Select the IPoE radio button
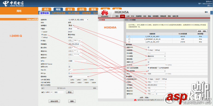The width and height of the screenshot is (213, 106). click(149, 50)
